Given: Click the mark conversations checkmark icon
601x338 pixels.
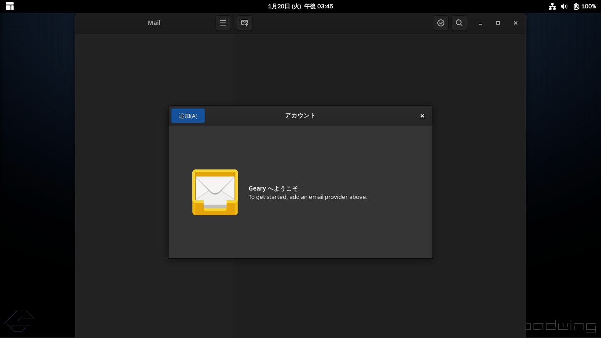Looking at the screenshot, I should (x=441, y=23).
